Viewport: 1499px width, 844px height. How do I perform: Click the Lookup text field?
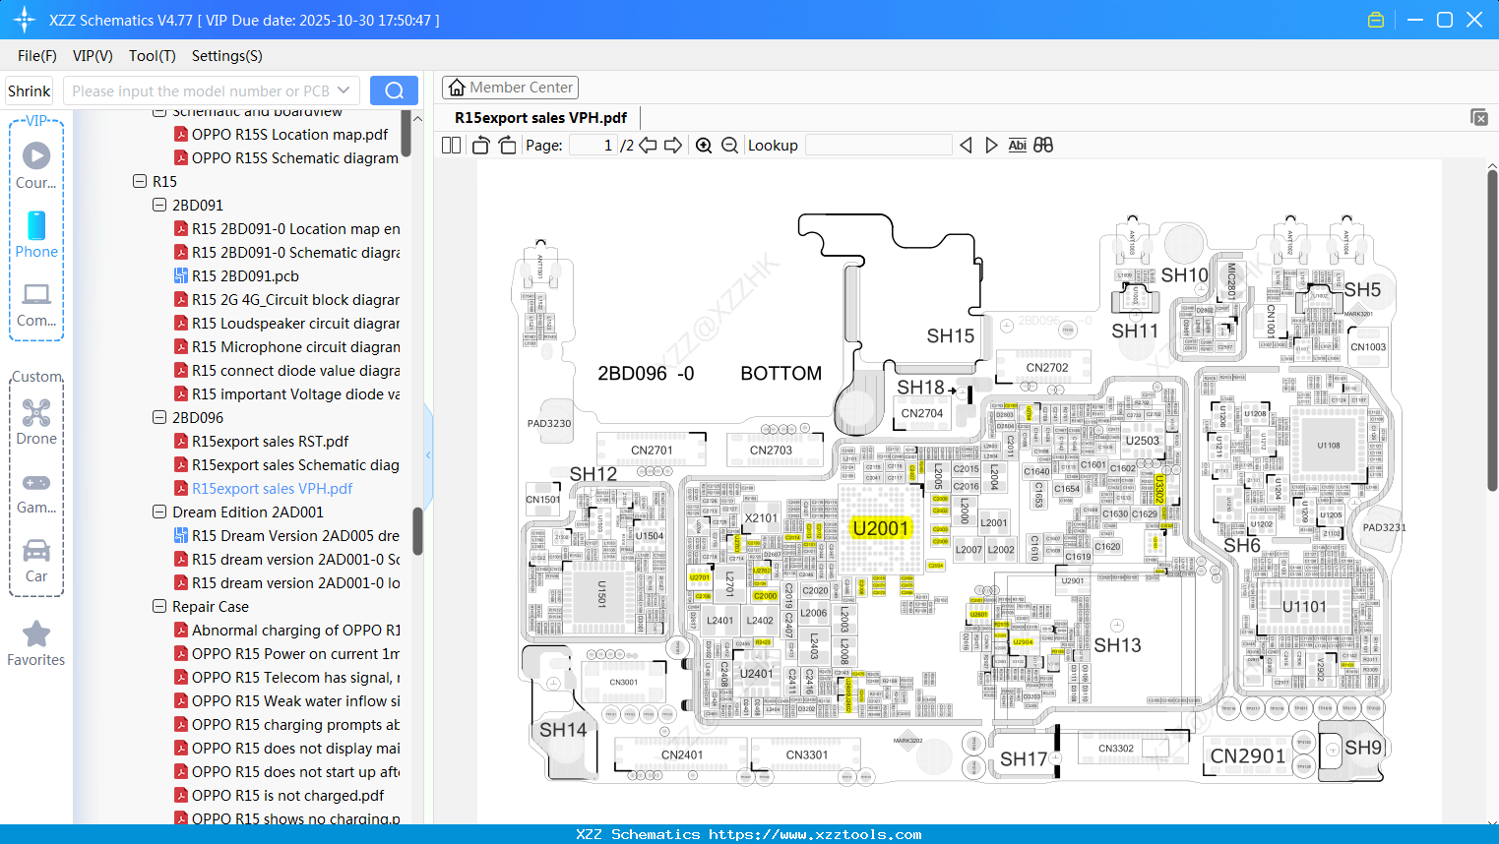[879, 146]
